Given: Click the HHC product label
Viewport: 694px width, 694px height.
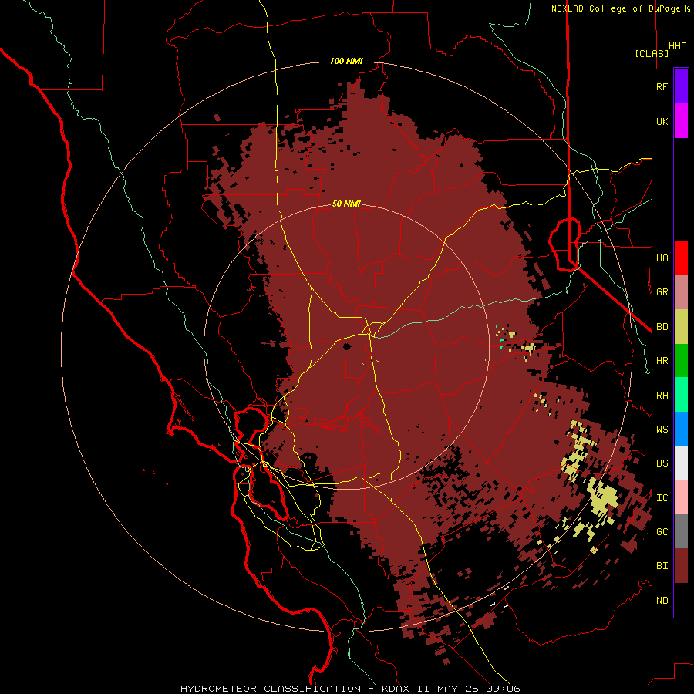Looking at the screenshot, I should tap(677, 46).
